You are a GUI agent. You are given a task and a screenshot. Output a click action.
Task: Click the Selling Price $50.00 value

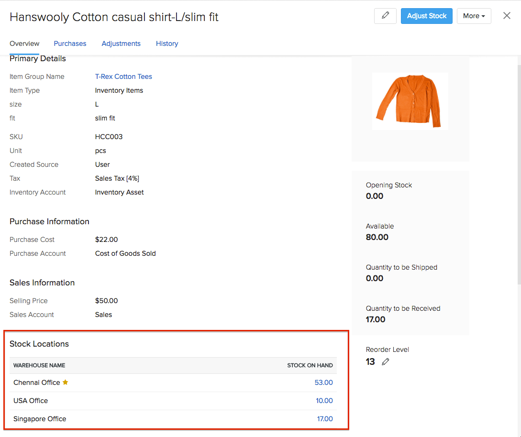click(106, 301)
